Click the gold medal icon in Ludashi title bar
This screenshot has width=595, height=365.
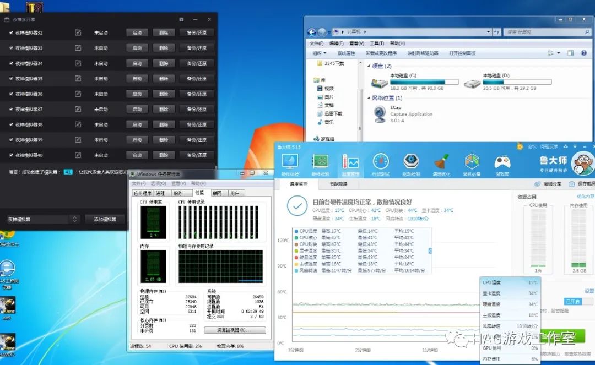point(520,146)
